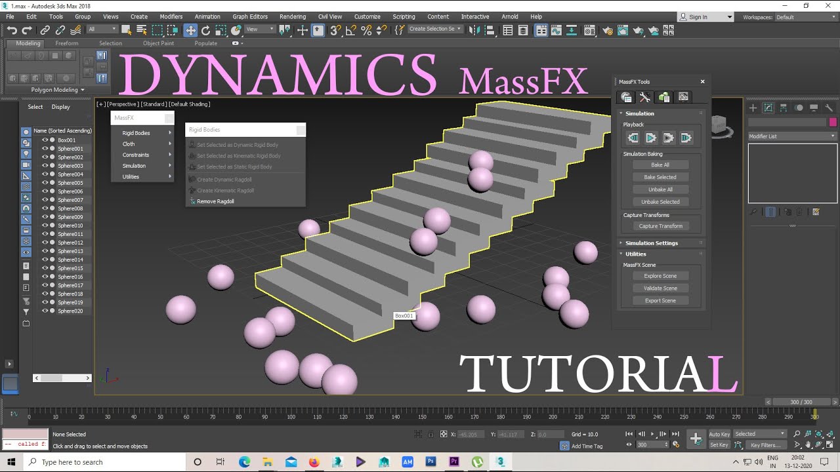
Task: Select Remove Ragdoll menu entry
Action: pyautogui.click(x=215, y=201)
